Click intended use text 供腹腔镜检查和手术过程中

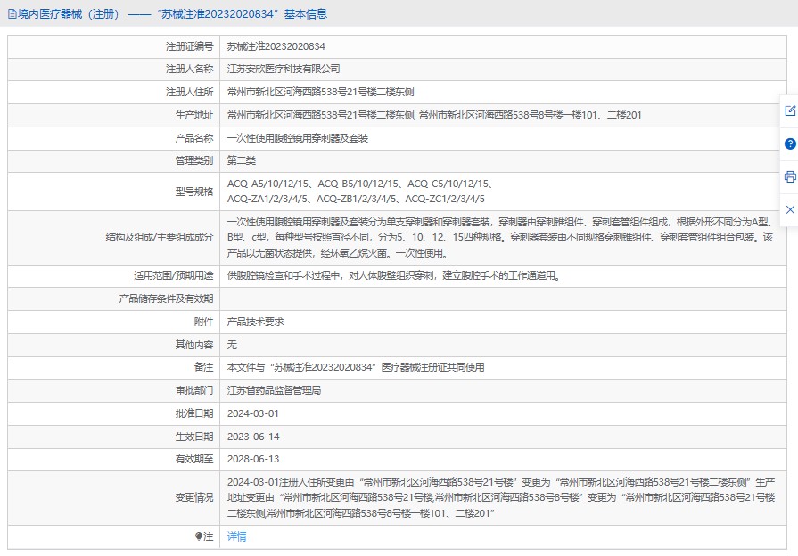click(x=394, y=275)
